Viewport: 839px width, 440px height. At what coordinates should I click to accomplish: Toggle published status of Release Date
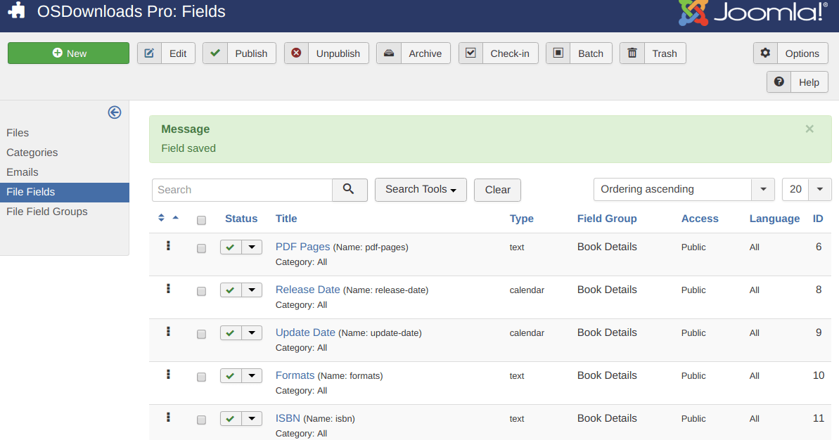231,290
